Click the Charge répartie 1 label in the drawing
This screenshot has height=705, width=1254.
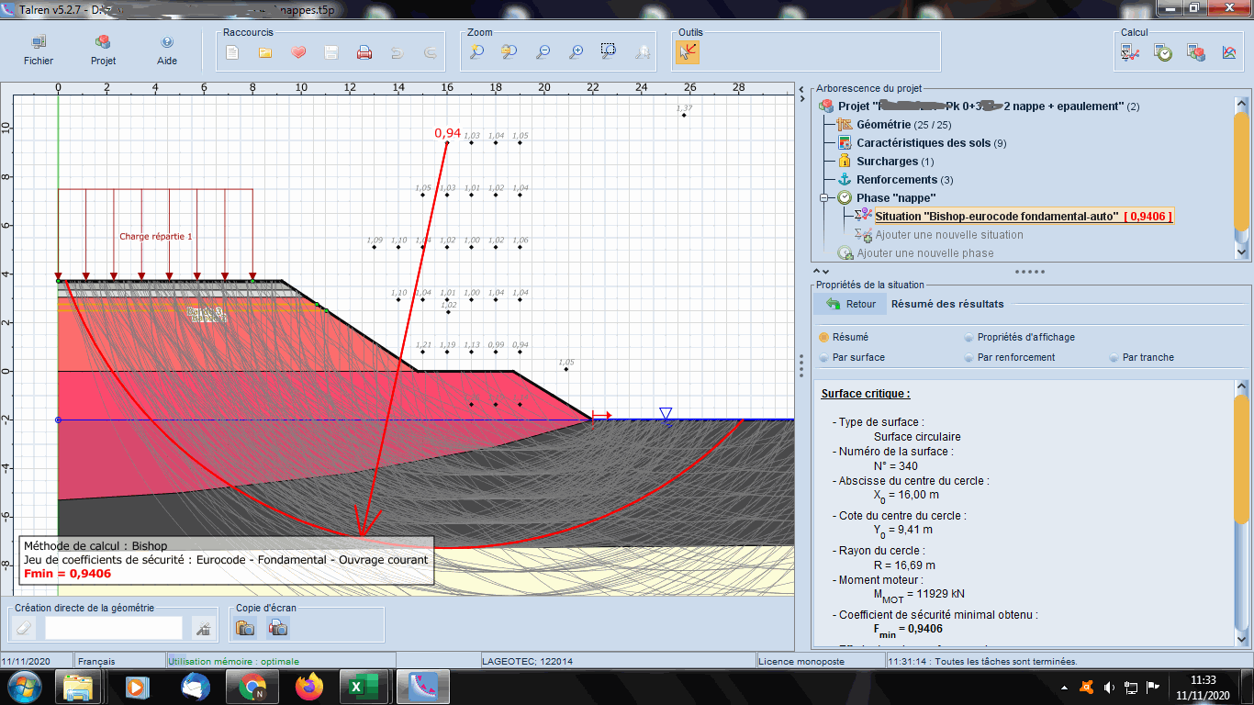pyautogui.click(x=156, y=237)
